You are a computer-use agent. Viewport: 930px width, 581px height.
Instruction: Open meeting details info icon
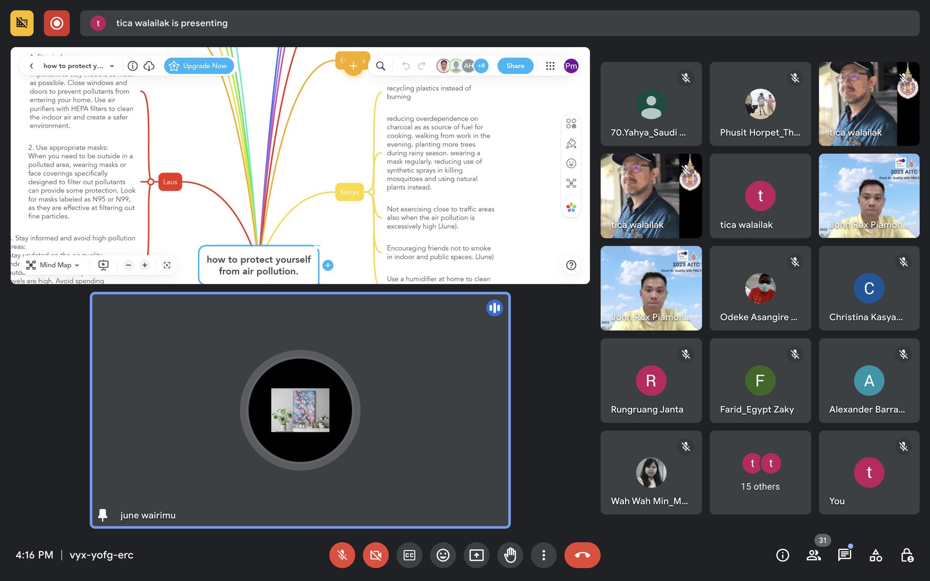tap(782, 555)
